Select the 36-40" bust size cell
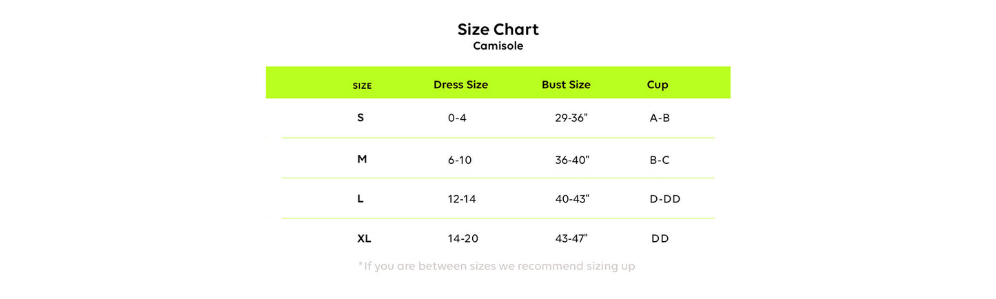This screenshot has height=299, width=996. click(x=572, y=160)
